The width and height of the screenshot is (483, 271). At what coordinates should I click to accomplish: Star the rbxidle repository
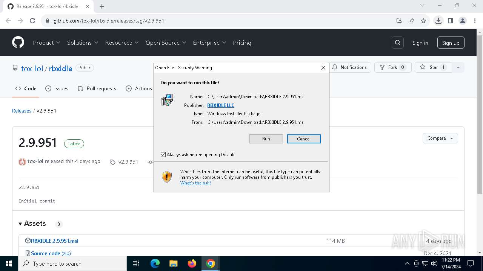pyautogui.click(x=434, y=67)
